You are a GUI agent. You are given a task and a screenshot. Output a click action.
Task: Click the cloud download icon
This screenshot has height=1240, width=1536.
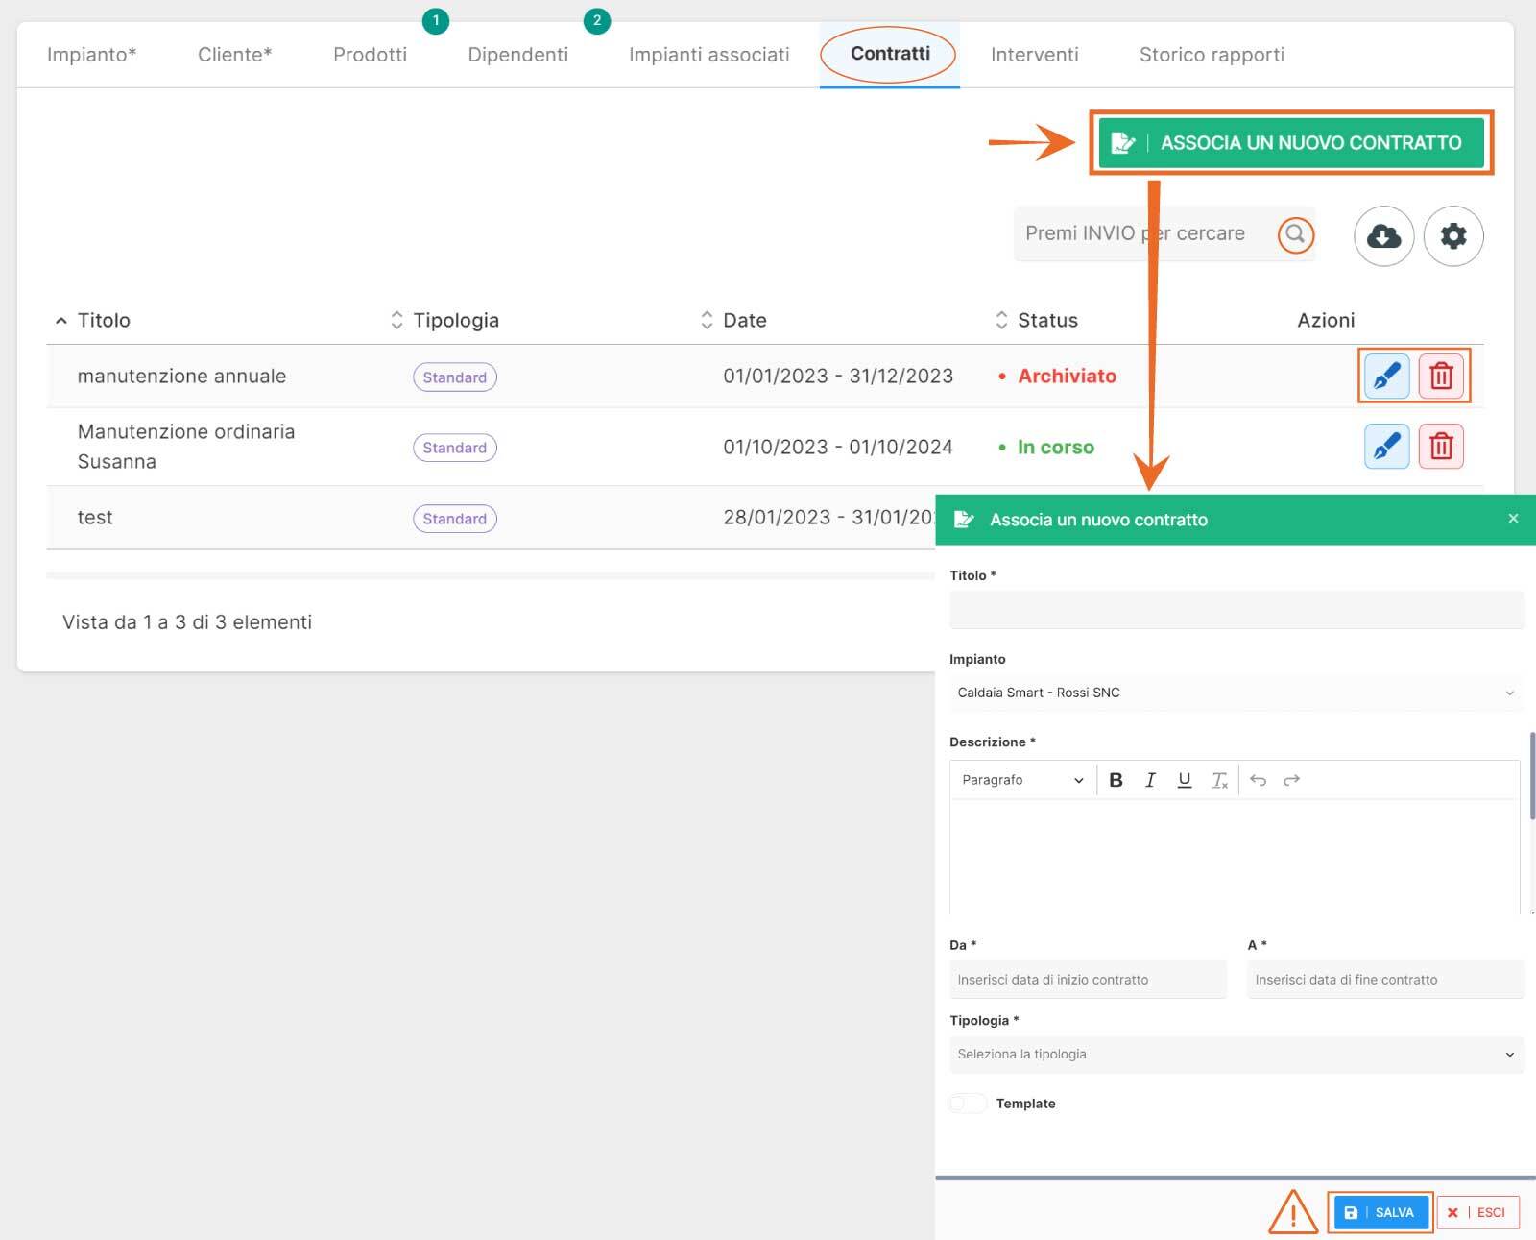(x=1383, y=236)
